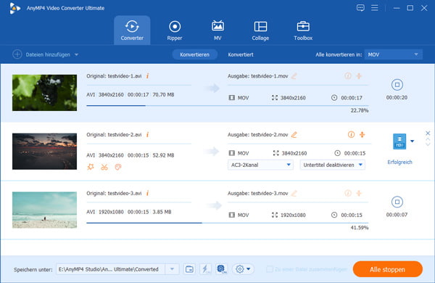435x283 pixels.
Task: Click the Alle stoppen button
Action: [388, 269]
